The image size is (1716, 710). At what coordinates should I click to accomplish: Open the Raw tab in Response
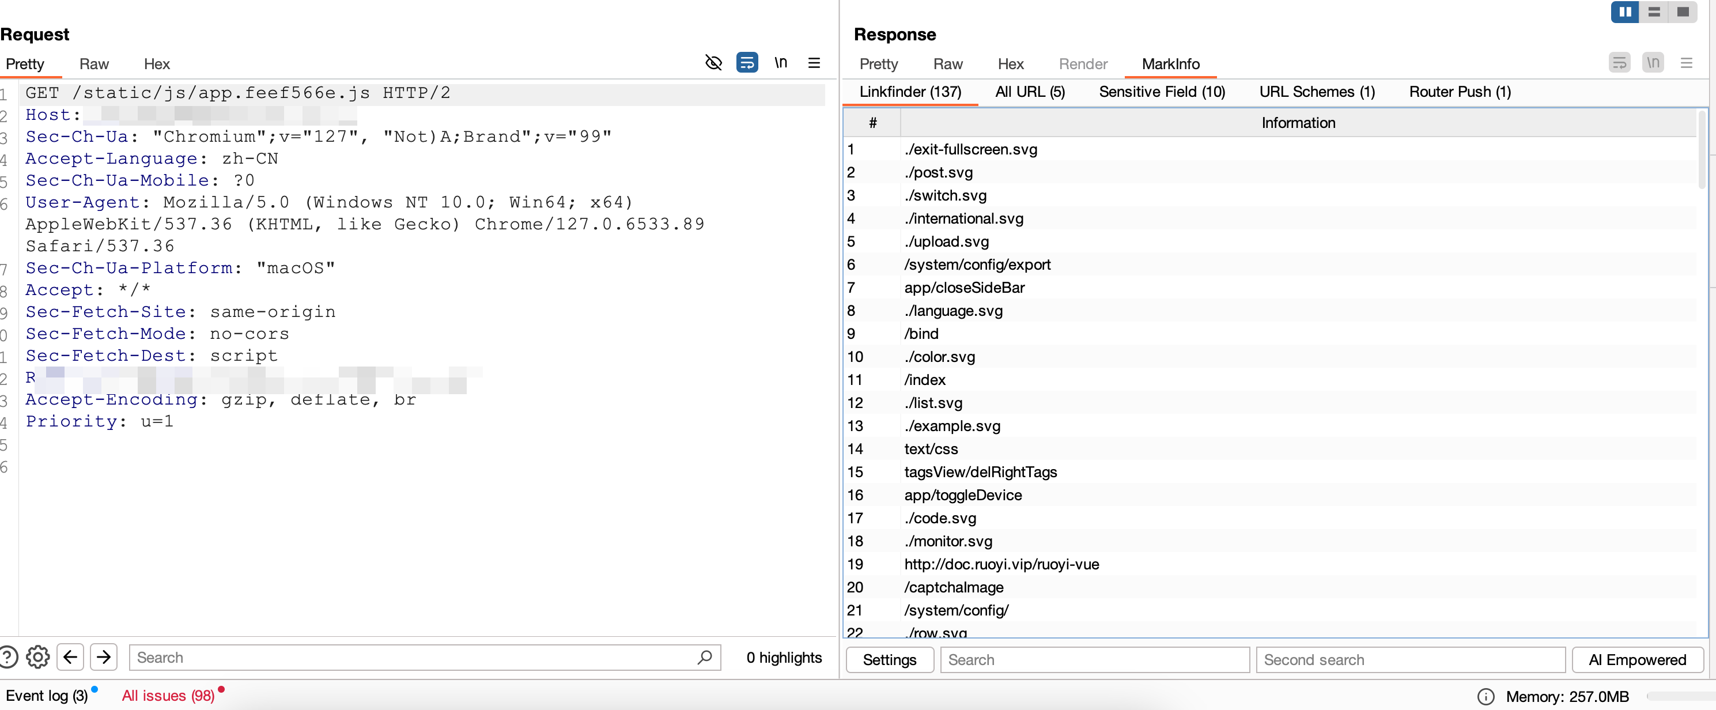(x=947, y=64)
